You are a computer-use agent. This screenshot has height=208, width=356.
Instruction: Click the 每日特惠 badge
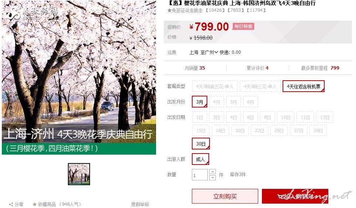point(243,27)
